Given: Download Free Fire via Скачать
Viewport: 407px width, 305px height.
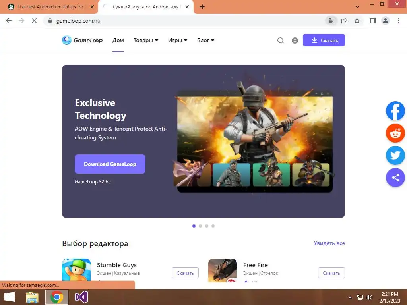Looking at the screenshot, I should click(x=331, y=273).
